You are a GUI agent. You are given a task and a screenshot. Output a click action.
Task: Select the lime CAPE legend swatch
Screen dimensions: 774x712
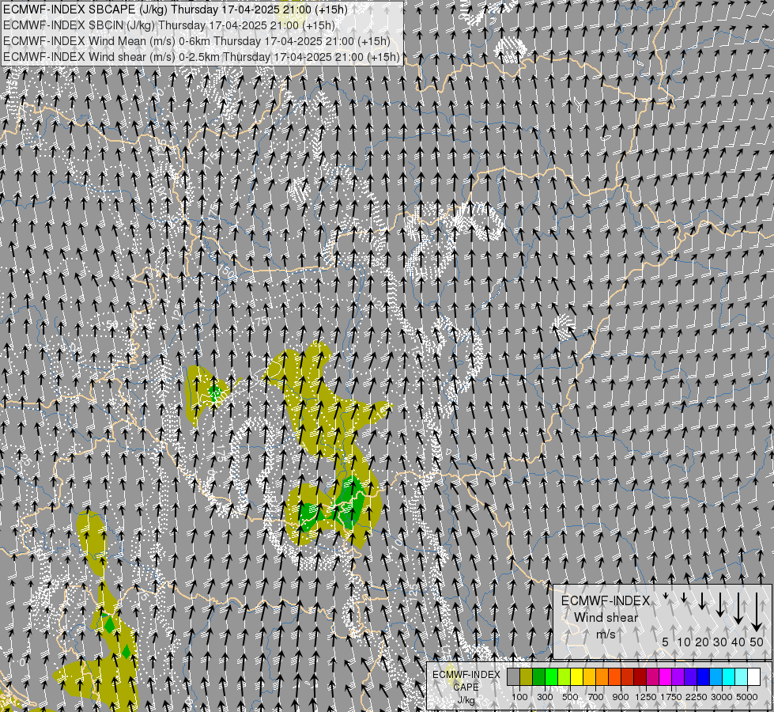(x=564, y=677)
